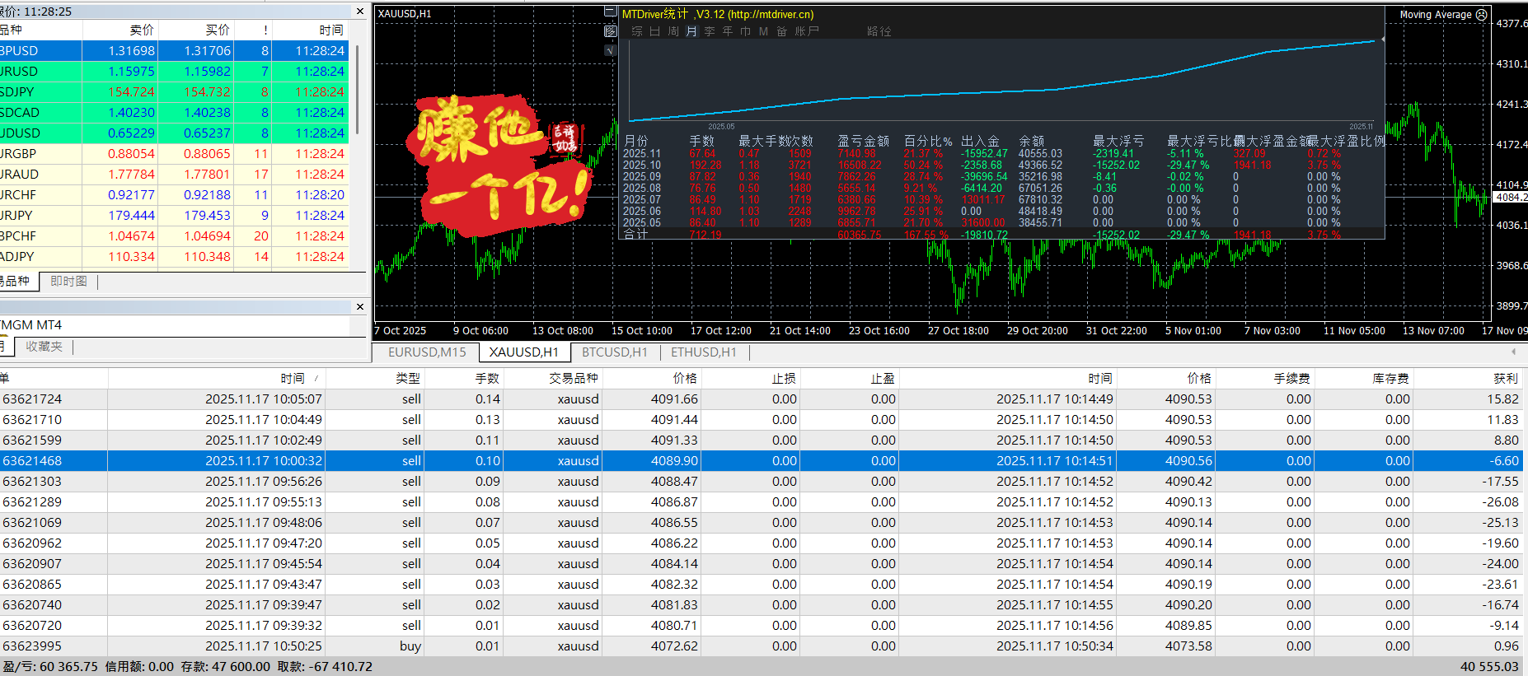
Task: Sort history by the 止盈 take profit header
Action: [849, 379]
